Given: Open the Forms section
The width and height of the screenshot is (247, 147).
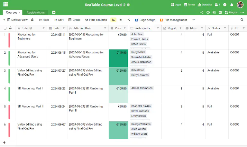Looking at the screenshot, I should (189, 5).
